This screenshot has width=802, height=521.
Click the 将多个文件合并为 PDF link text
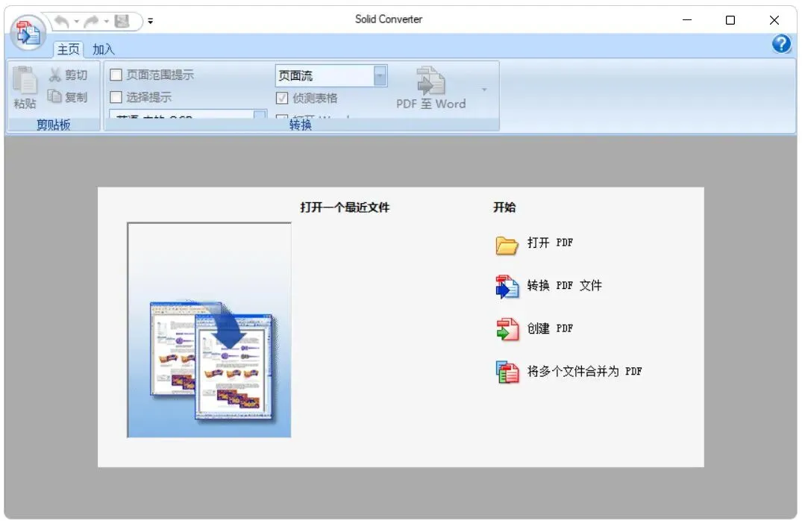click(x=585, y=372)
